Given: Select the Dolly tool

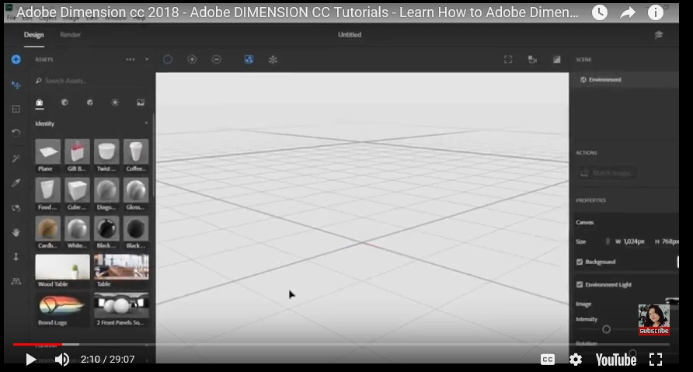Looking at the screenshot, I should point(16,257).
